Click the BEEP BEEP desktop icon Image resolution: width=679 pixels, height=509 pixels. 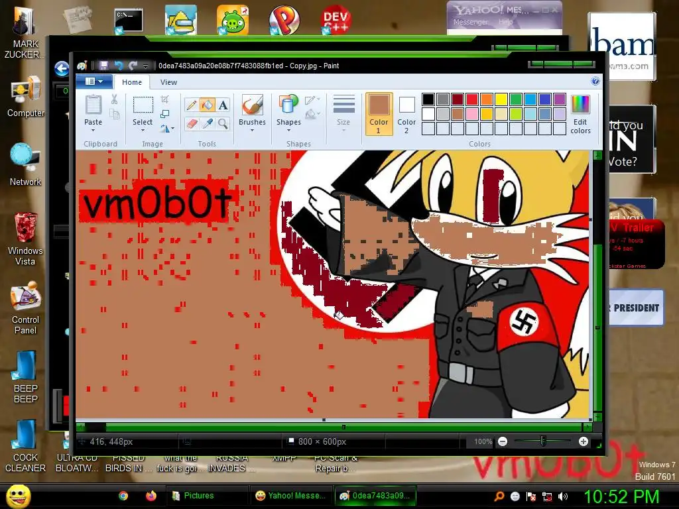coord(26,376)
